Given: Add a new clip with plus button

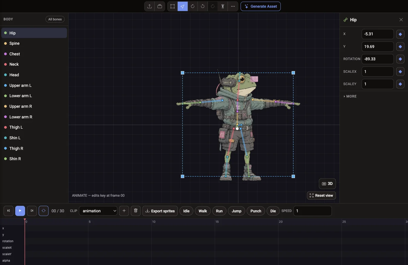Looking at the screenshot, I should (124, 211).
